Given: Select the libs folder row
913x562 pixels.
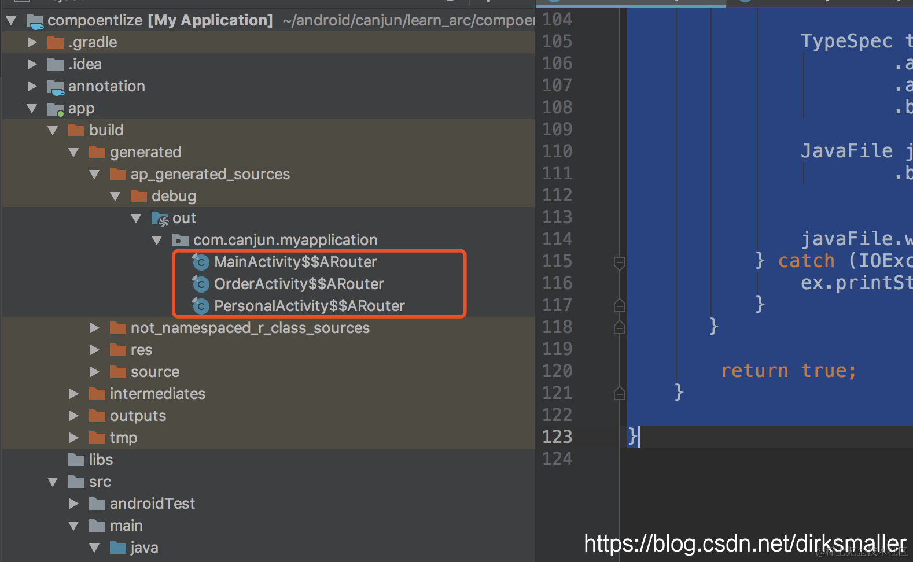Looking at the screenshot, I should 268,460.
